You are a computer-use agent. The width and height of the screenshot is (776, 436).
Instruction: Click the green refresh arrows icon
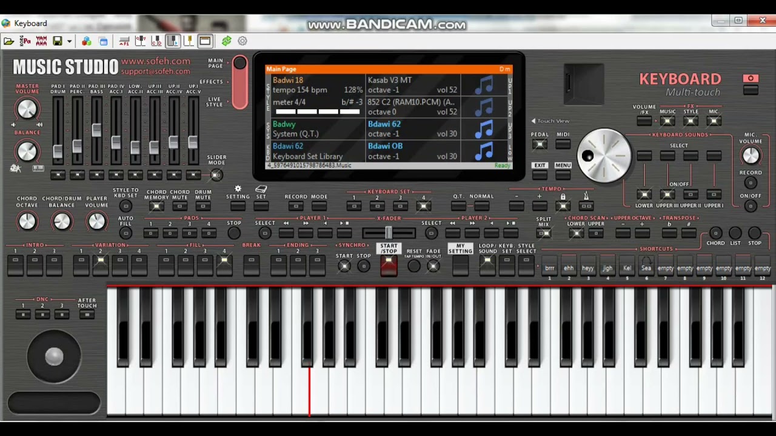[226, 41]
